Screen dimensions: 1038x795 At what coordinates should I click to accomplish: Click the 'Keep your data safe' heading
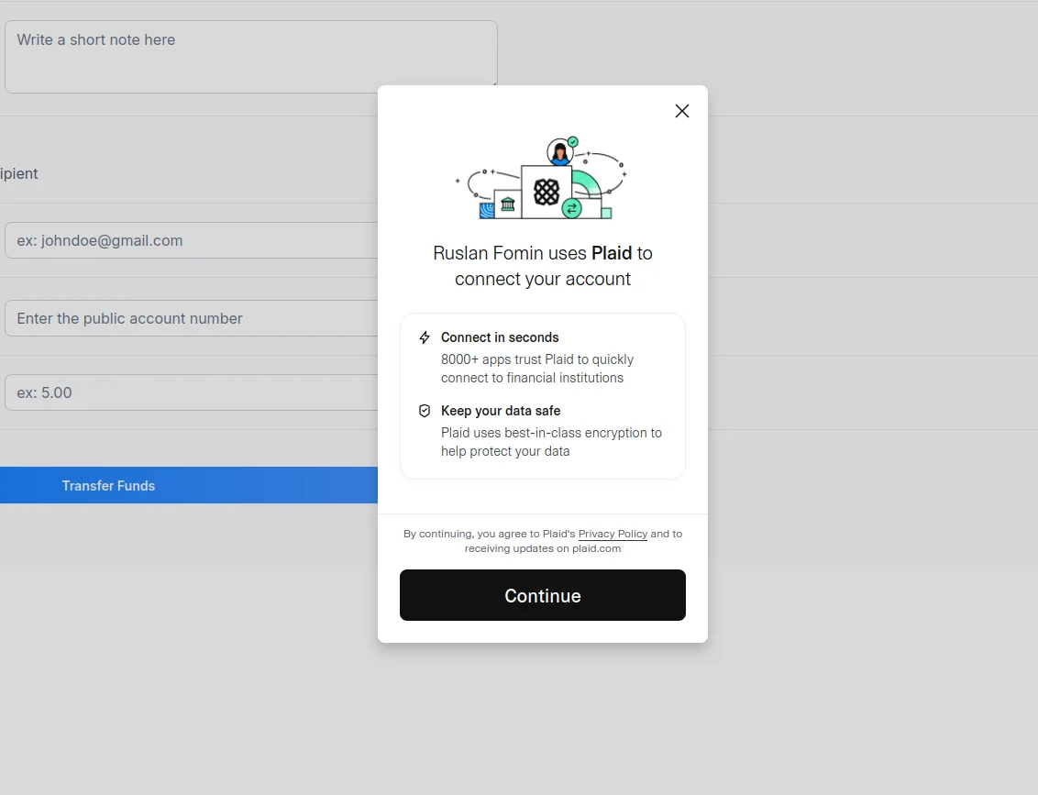pyautogui.click(x=501, y=411)
